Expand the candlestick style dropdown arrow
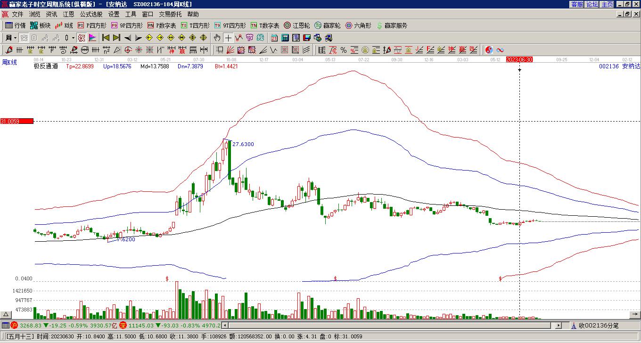This screenshot has width=641, height=343. point(73,38)
